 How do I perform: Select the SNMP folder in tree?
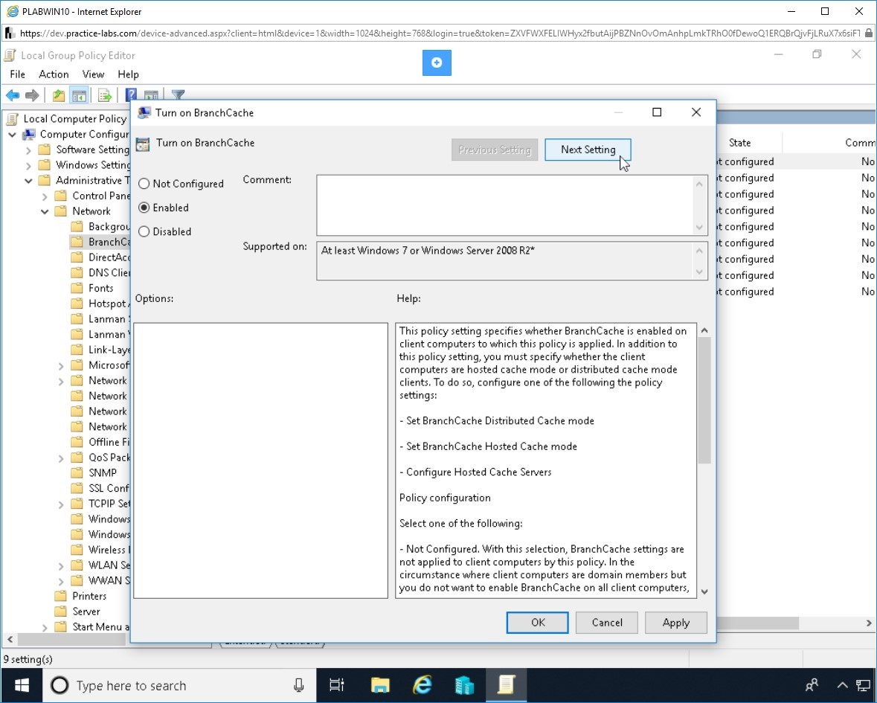tap(103, 473)
